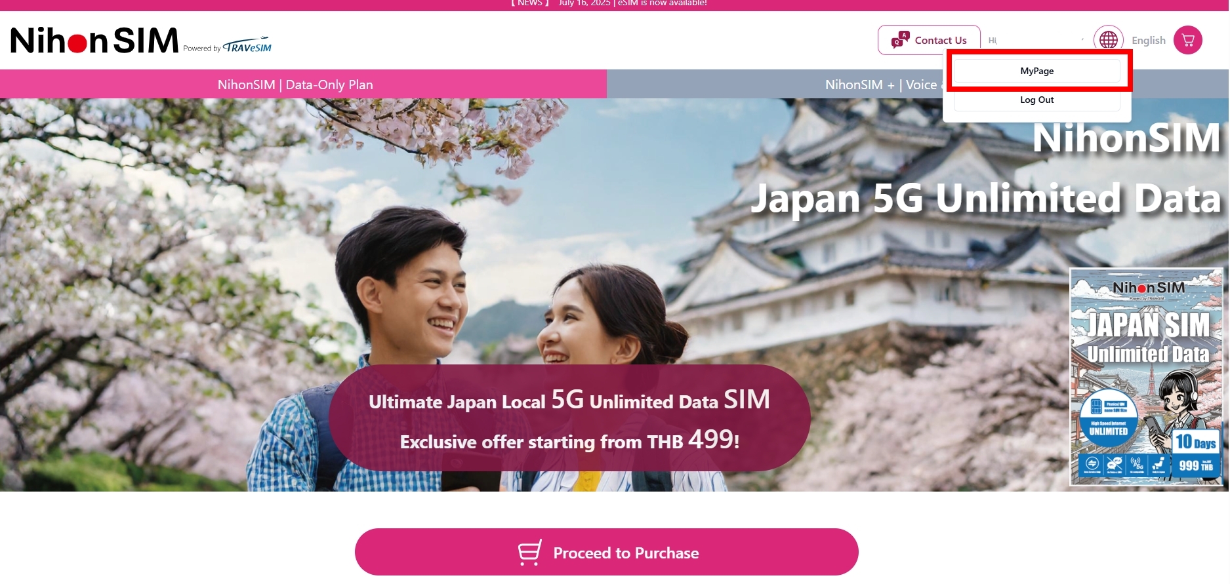Image resolution: width=1230 pixels, height=584 pixels.
Task: Click the chat bubble icon in Contact Us
Action: (x=900, y=40)
